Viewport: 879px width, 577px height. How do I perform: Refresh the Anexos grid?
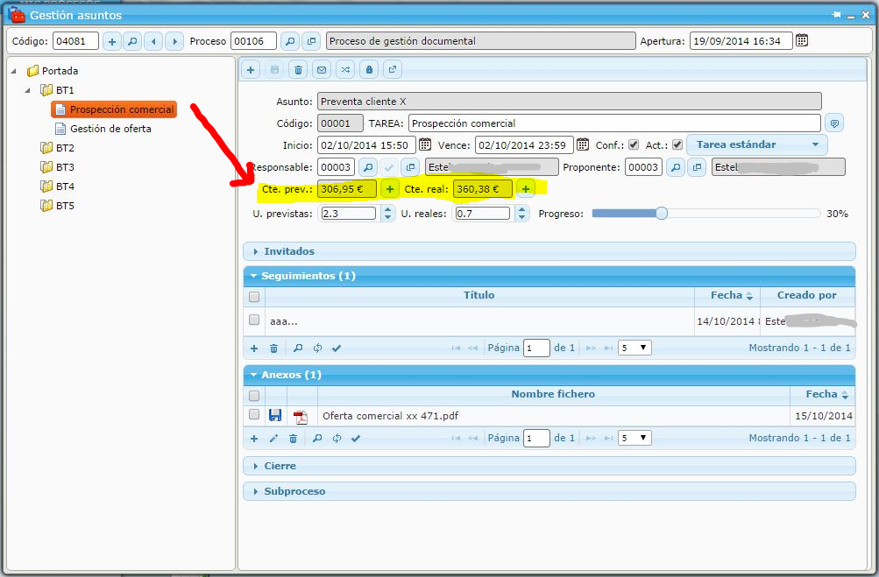(x=337, y=439)
